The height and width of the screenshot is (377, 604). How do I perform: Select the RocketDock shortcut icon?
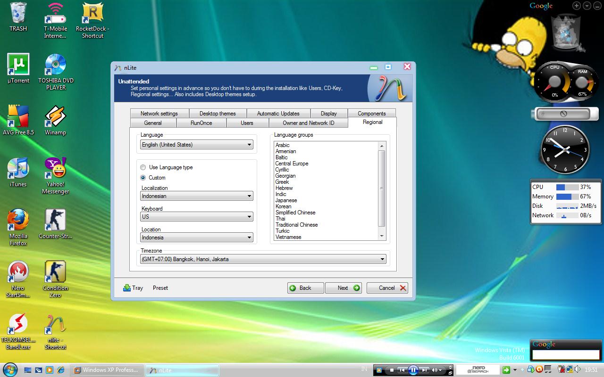coord(92,20)
